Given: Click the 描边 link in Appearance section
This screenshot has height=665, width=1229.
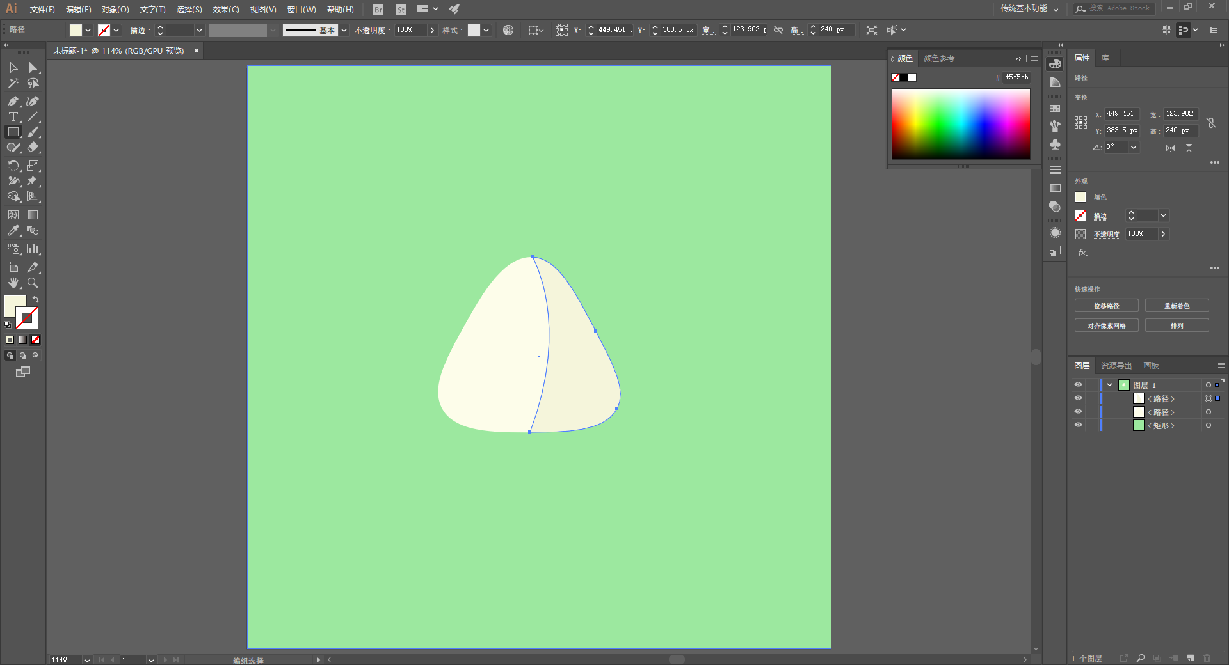Looking at the screenshot, I should 1100,216.
